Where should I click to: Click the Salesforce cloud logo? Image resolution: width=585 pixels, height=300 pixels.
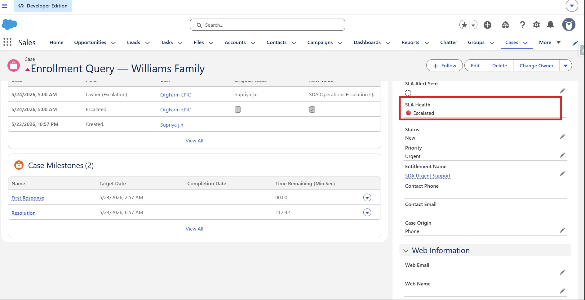9,25
